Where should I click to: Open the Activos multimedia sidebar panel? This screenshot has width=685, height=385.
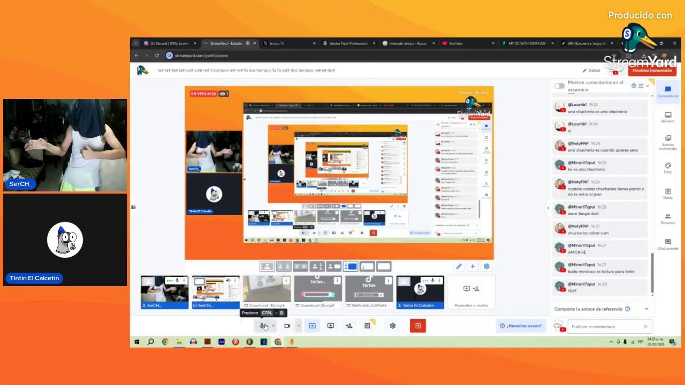coord(668,142)
